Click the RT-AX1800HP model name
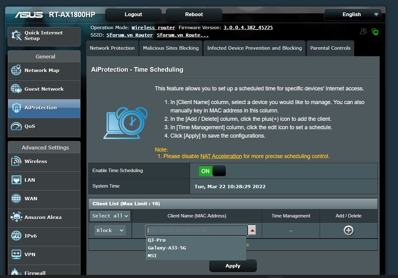The width and height of the screenshot is (398, 278). pyautogui.click(x=72, y=15)
